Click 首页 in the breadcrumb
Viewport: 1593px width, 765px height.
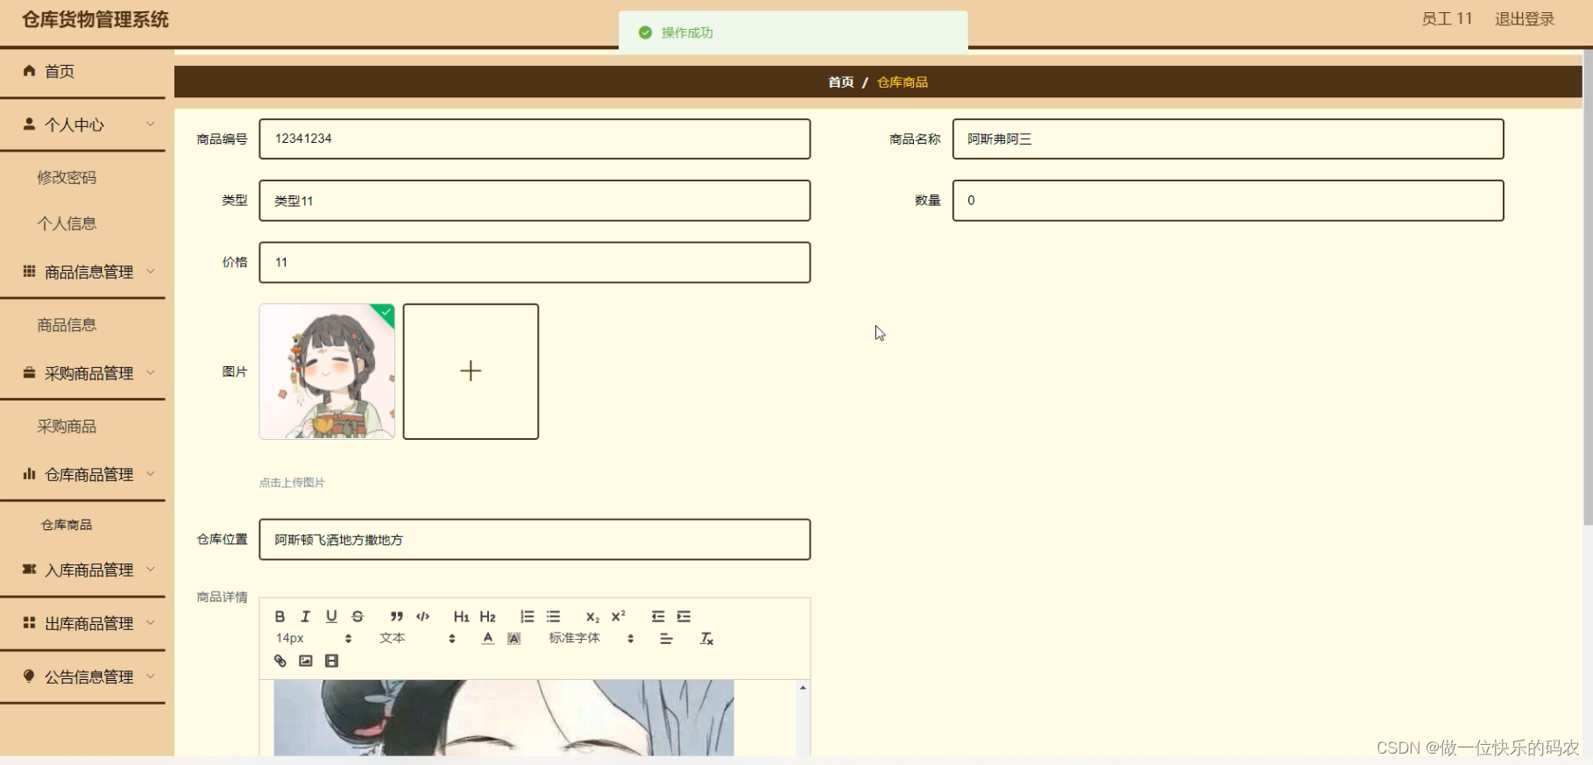pyautogui.click(x=841, y=82)
